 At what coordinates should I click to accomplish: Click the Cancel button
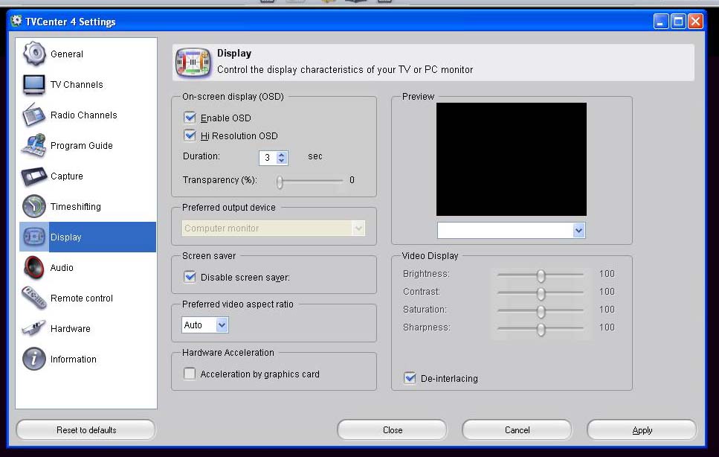[518, 430]
